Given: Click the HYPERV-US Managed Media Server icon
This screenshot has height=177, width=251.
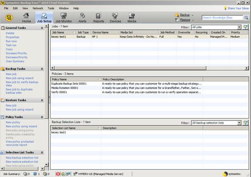Looking at the screenshot, I should click(75, 174).
